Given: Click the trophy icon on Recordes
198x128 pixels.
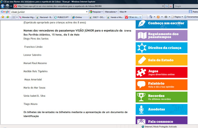Looking at the screenshot, I should 141,97.
